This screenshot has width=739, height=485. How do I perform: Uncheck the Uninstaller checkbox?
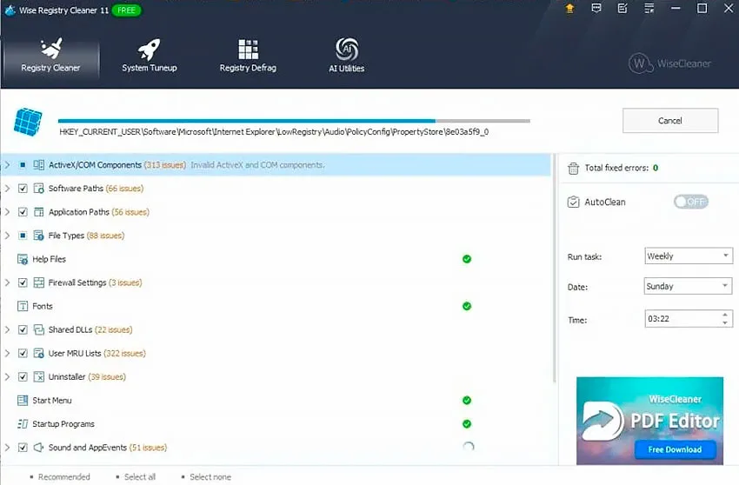pos(23,377)
